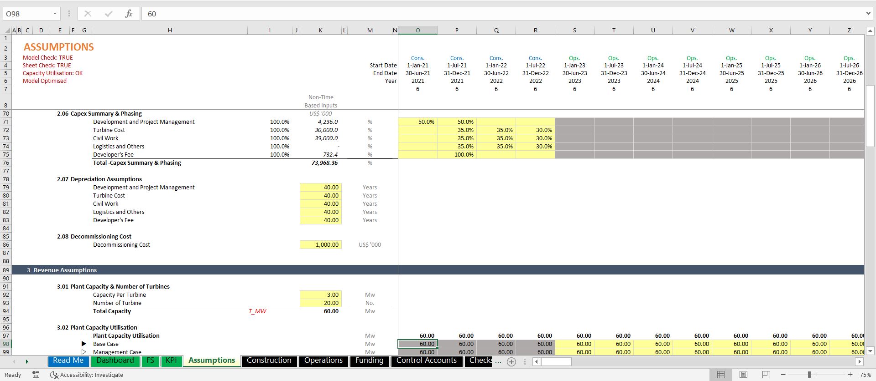The image size is (876, 381).
Task: Click the zoom slider handle
Action: pyautogui.click(x=809, y=375)
